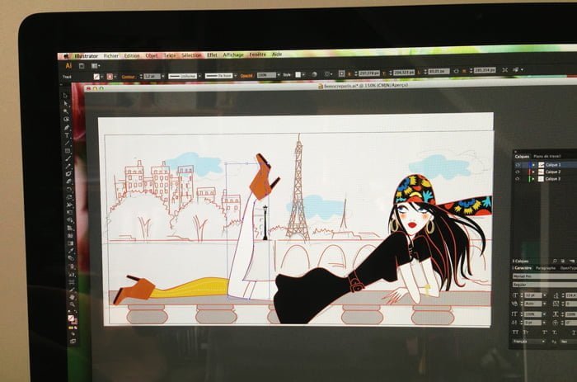Click the fill color swatch in control bar
Screen dimensions: 577x382
[x=96, y=77]
